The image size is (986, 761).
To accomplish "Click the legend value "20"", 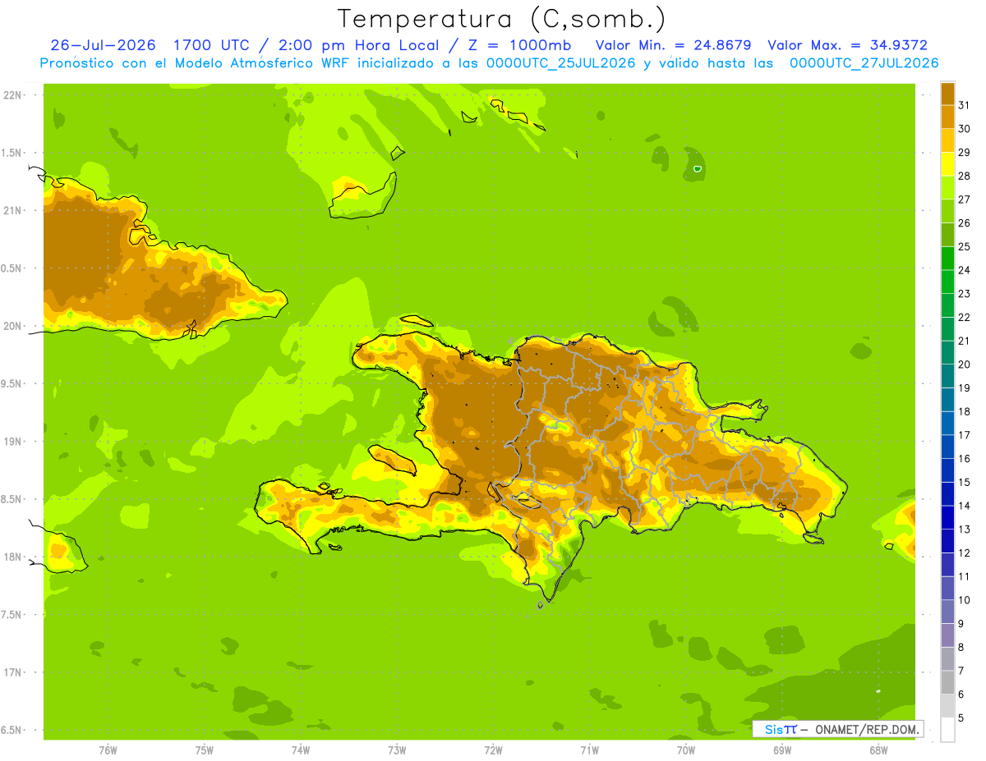I will click(964, 364).
